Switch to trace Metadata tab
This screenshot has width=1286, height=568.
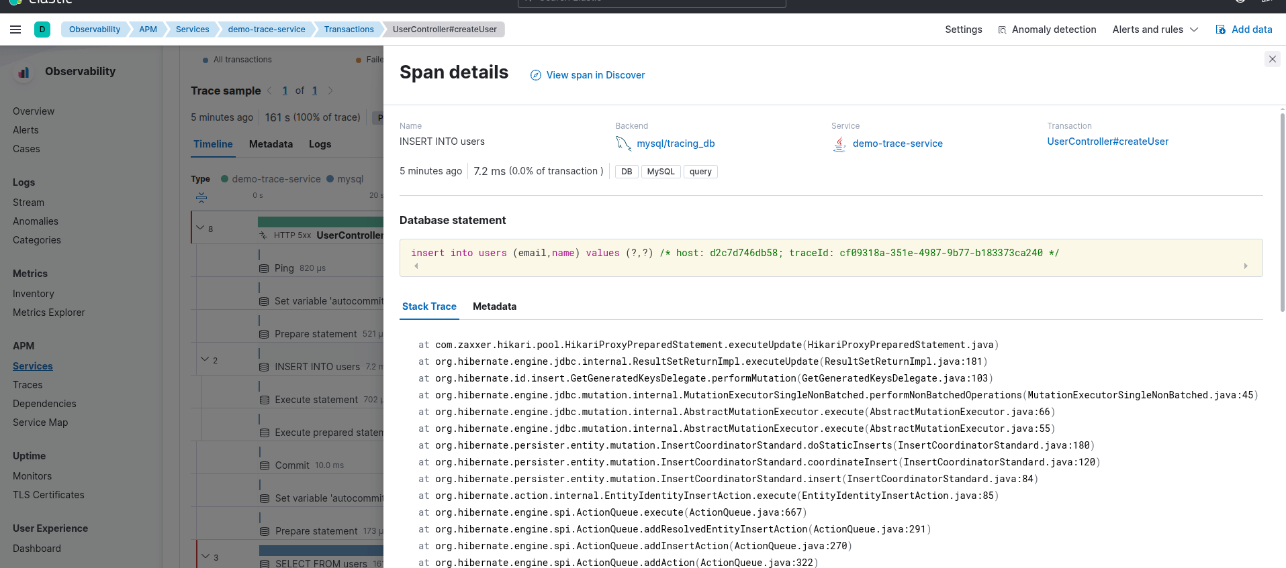[271, 144]
